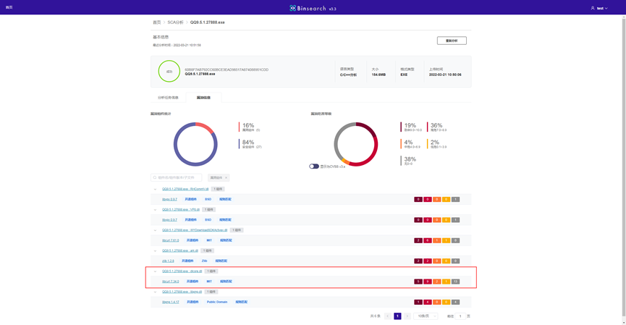The image size is (626, 325).
Task: Click the 重新分析 button
Action: point(452,41)
